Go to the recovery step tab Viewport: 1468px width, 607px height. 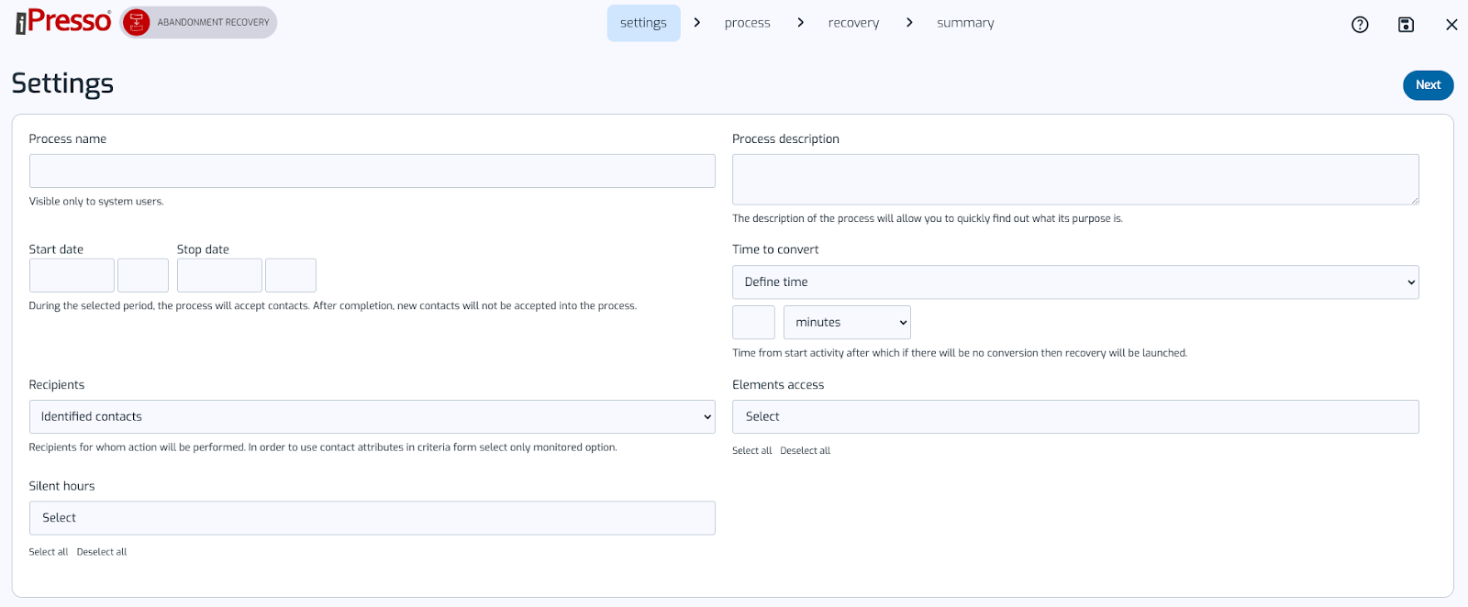[x=853, y=23]
